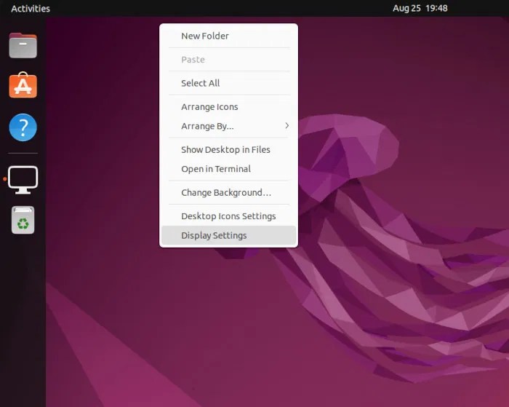
Task: Choose New Folder from the context menu
Action: pos(228,36)
